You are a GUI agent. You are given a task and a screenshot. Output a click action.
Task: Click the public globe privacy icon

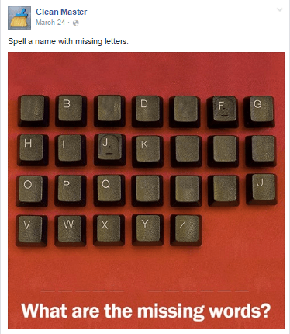76,23
